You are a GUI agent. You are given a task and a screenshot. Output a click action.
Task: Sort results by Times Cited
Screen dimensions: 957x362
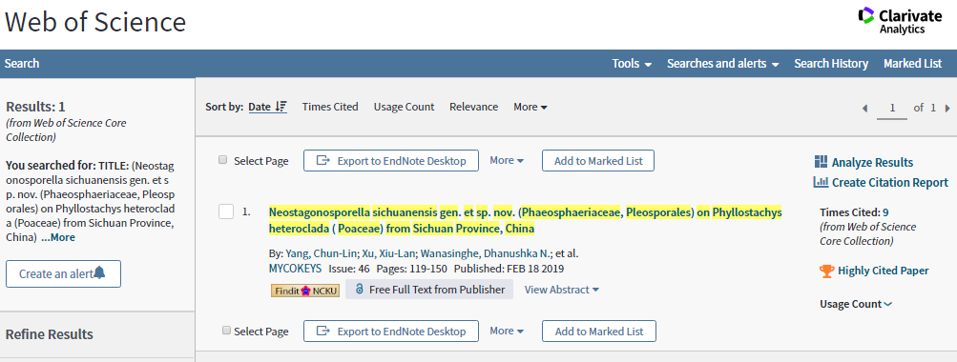pyautogui.click(x=330, y=107)
